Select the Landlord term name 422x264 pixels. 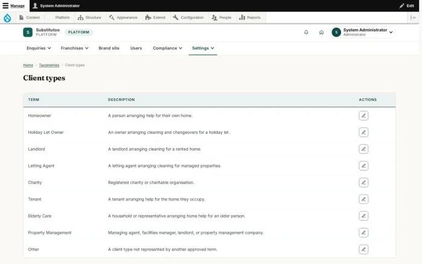tap(36, 149)
